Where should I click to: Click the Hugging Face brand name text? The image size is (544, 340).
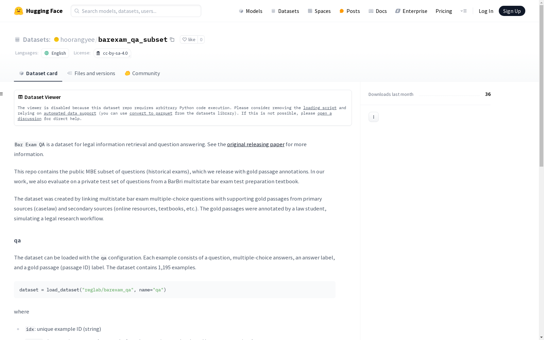(44, 11)
